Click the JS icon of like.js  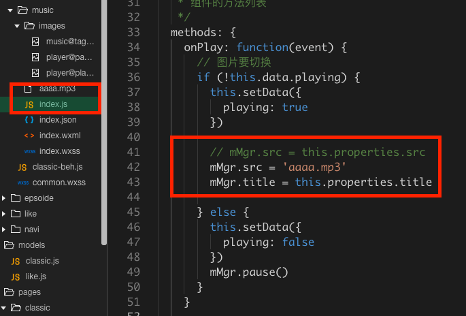click(x=16, y=277)
